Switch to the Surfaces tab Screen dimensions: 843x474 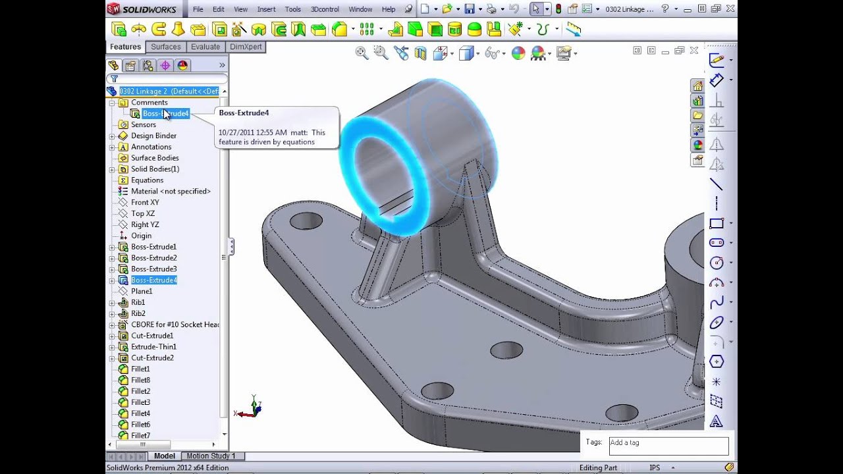coord(165,47)
